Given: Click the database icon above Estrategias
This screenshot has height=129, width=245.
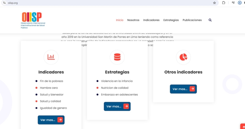Looking at the screenshot, I should click(x=117, y=57).
